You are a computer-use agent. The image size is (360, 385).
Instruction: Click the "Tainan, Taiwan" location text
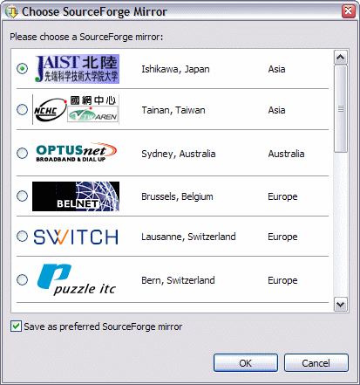pyautogui.click(x=173, y=110)
